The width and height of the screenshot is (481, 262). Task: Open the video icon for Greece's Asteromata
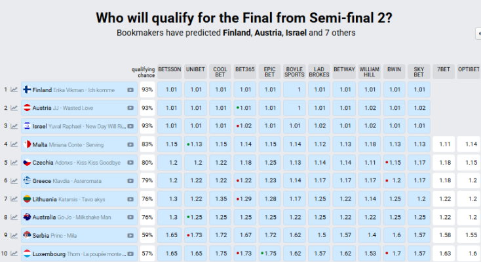pyautogui.click(x=130, y=180)
